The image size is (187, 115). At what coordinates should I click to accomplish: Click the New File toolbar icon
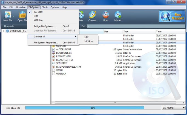[x=8, y=15]
